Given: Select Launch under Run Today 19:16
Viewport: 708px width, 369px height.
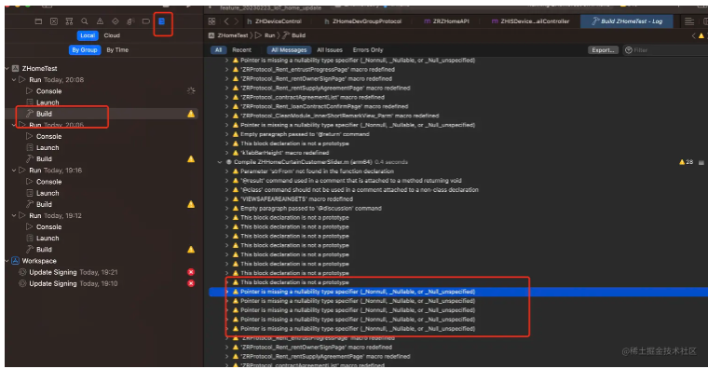Looking at the screenshot, I should click(48, 193).
